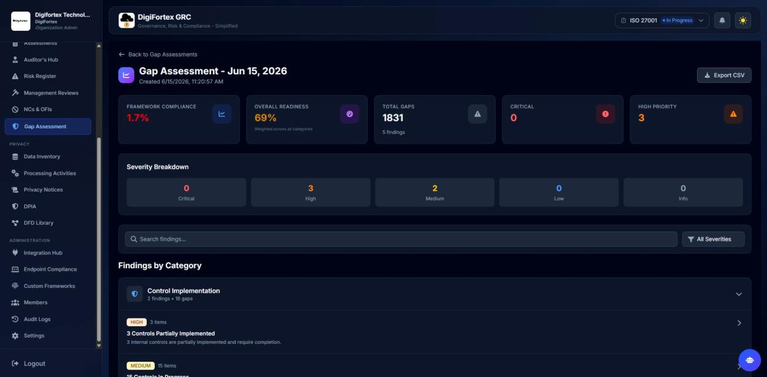Filter by Critical severity tile
Image resolution: width=767 pixels, height=377 pixels.
pyautogui.click(x=186, y=192)
